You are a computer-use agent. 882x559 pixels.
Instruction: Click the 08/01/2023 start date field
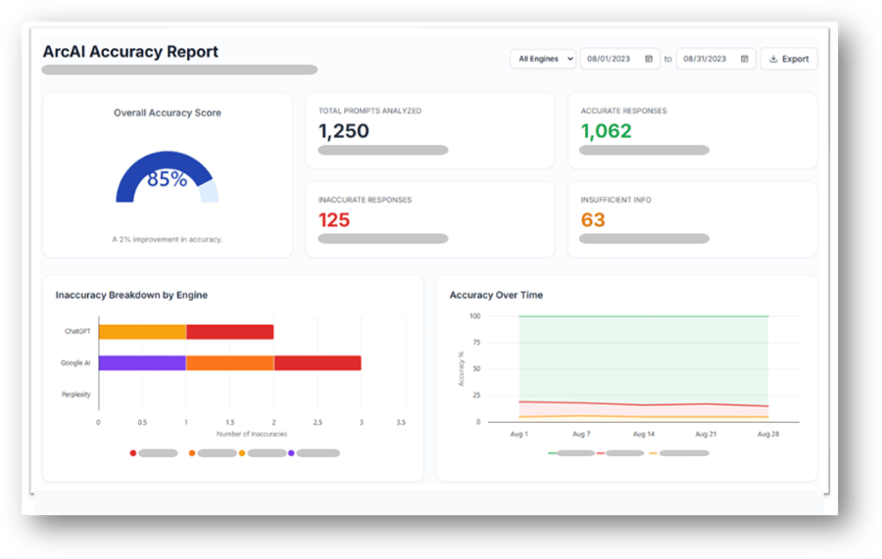click(612, 59)
